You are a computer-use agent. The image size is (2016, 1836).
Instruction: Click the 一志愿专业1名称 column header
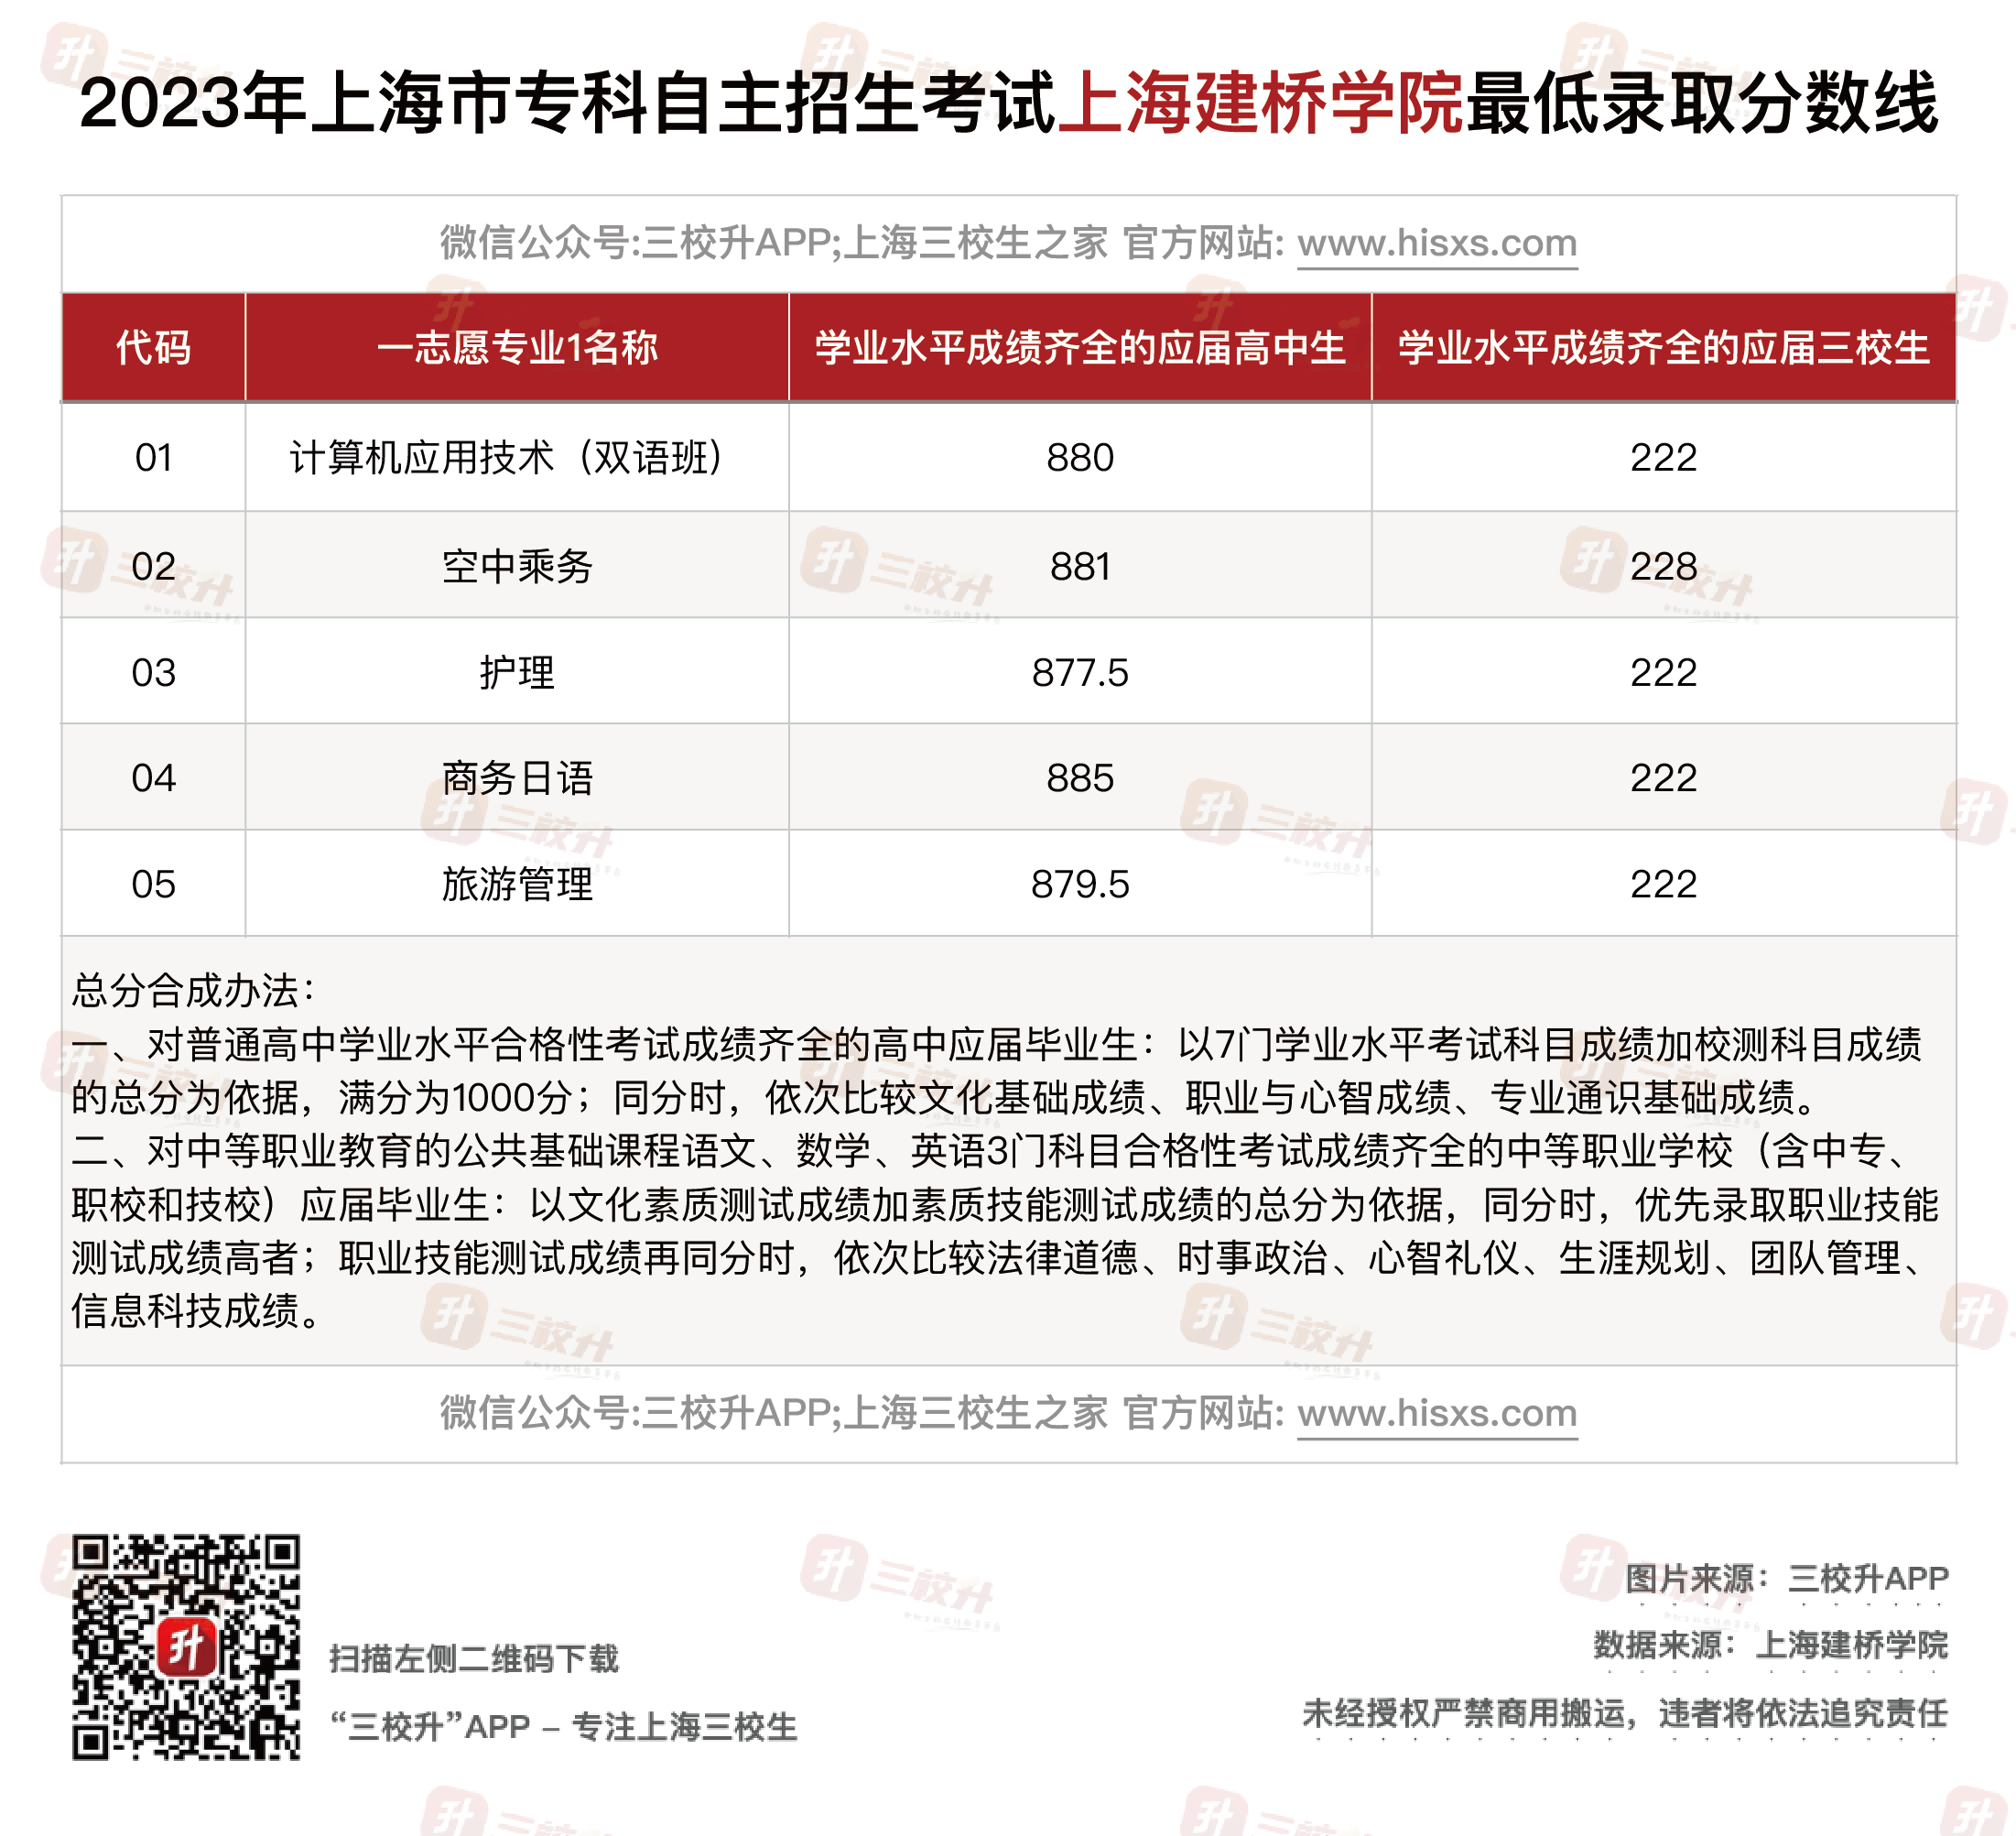pyautogui.click(x=517, y=348)
